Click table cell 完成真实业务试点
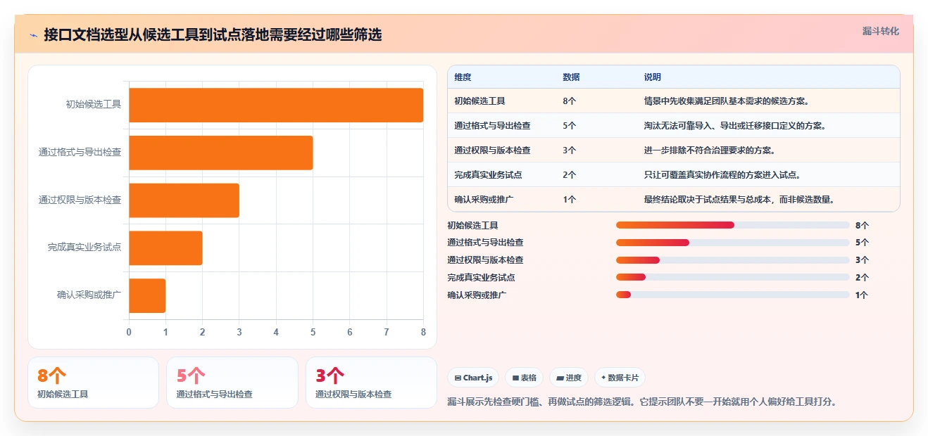This screenshot has height=436, width=928. (x=488, y=175)
